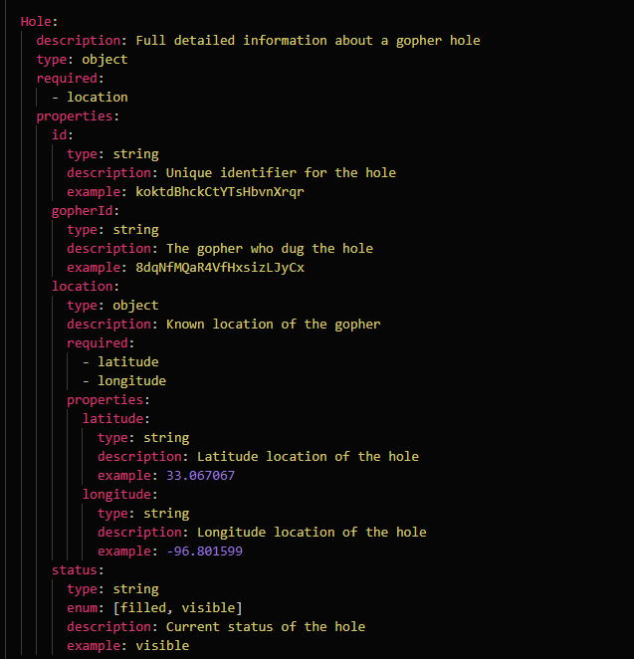
Task: Click 'The gopher who dug the hole' text
Action: tap(269, 248)
